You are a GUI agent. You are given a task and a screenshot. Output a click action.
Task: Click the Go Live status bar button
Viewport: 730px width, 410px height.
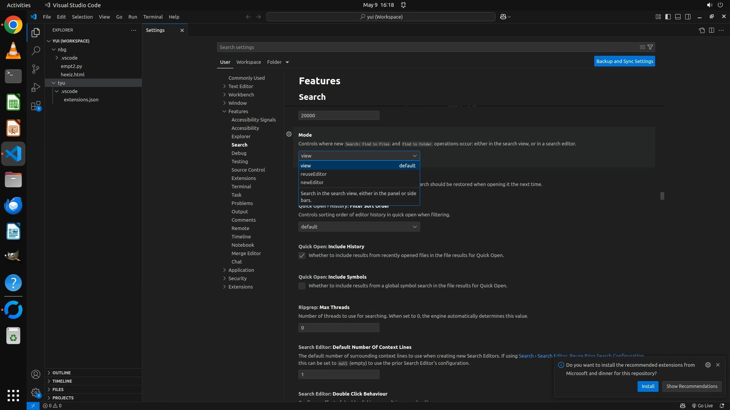702,405
